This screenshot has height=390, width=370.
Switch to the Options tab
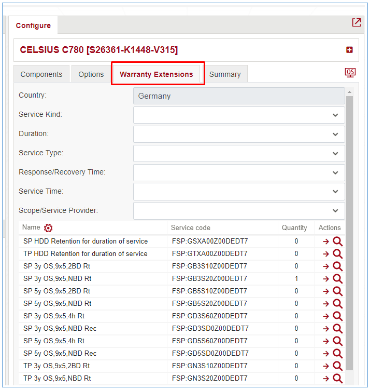[x=91, y=74]
